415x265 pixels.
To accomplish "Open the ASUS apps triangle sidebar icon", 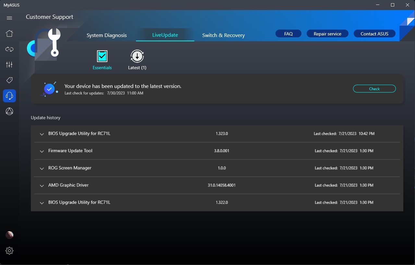I will pos(9,111).
